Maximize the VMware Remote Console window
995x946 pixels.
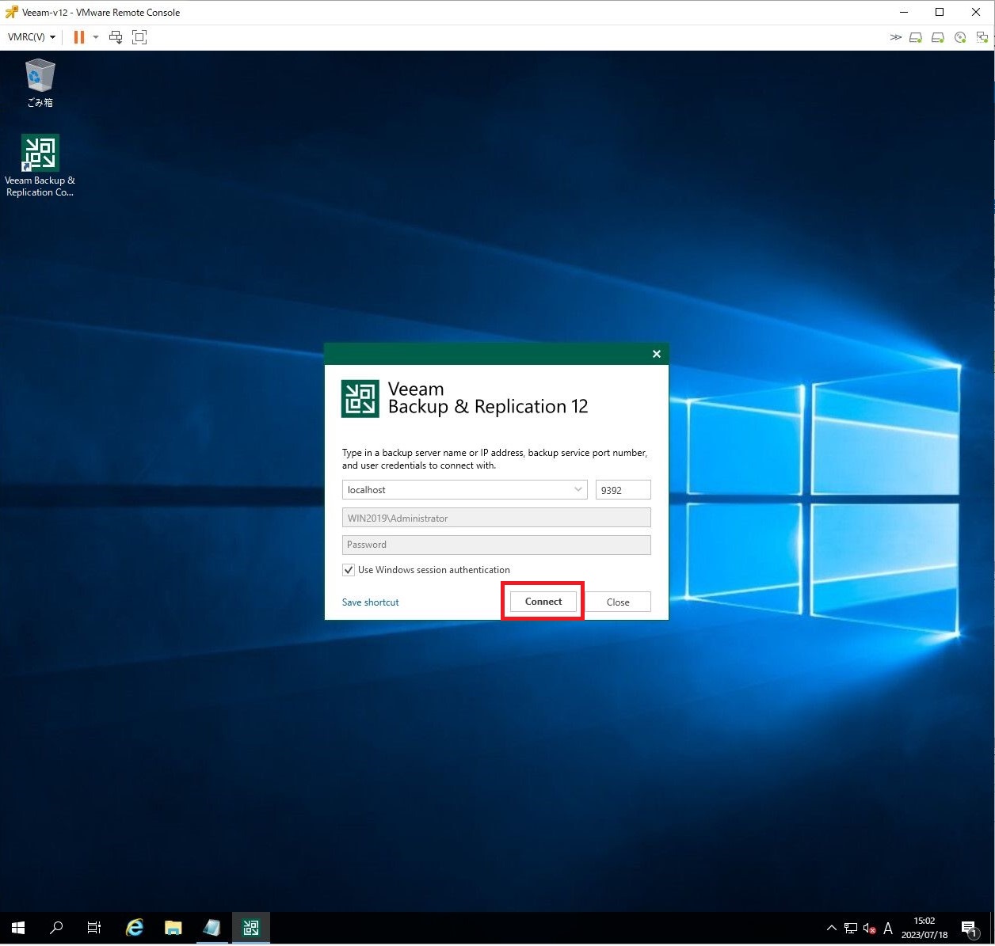point(940,12)
